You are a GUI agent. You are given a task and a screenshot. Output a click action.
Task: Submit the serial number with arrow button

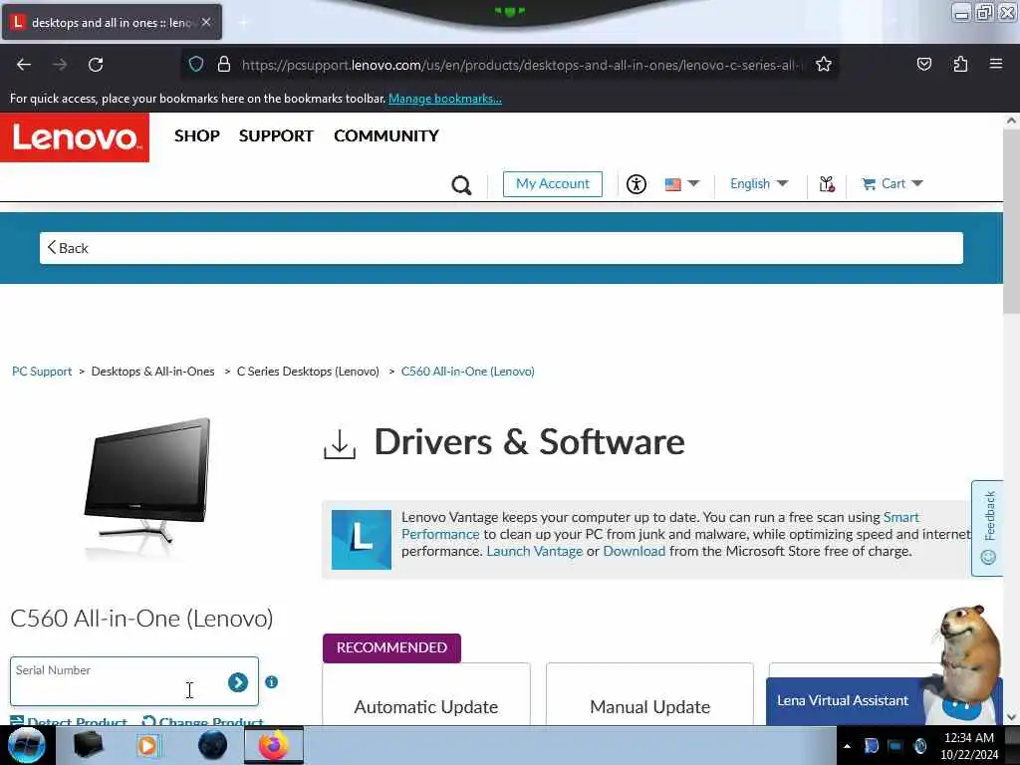238,682
